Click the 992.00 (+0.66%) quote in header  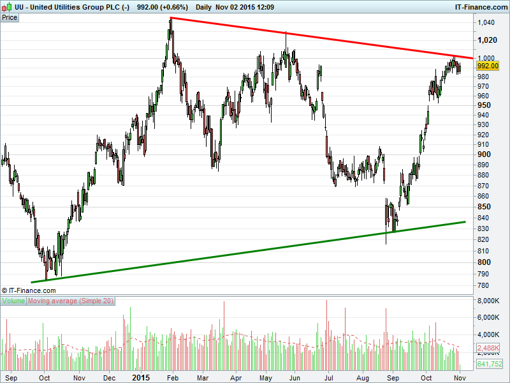pyautogui.click(x=163, y=6)
